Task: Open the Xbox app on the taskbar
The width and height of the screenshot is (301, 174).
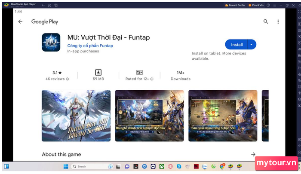Action: 162,166
